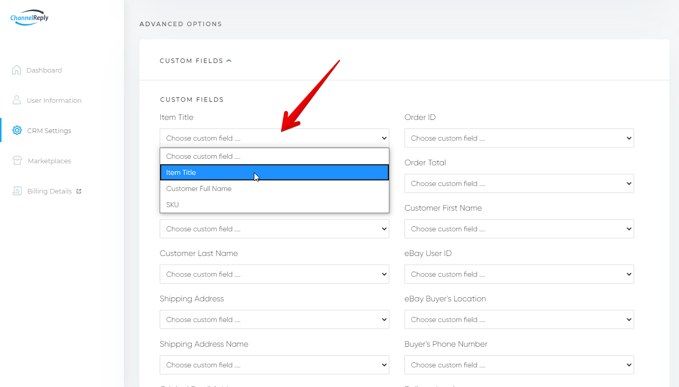The image size is (679, 387).
Task: Expand the Shipping Address Name dropdown
Action: [275, 365]
